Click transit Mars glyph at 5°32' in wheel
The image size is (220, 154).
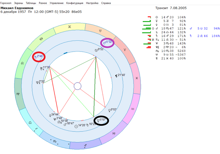click(x=104, y=43)
